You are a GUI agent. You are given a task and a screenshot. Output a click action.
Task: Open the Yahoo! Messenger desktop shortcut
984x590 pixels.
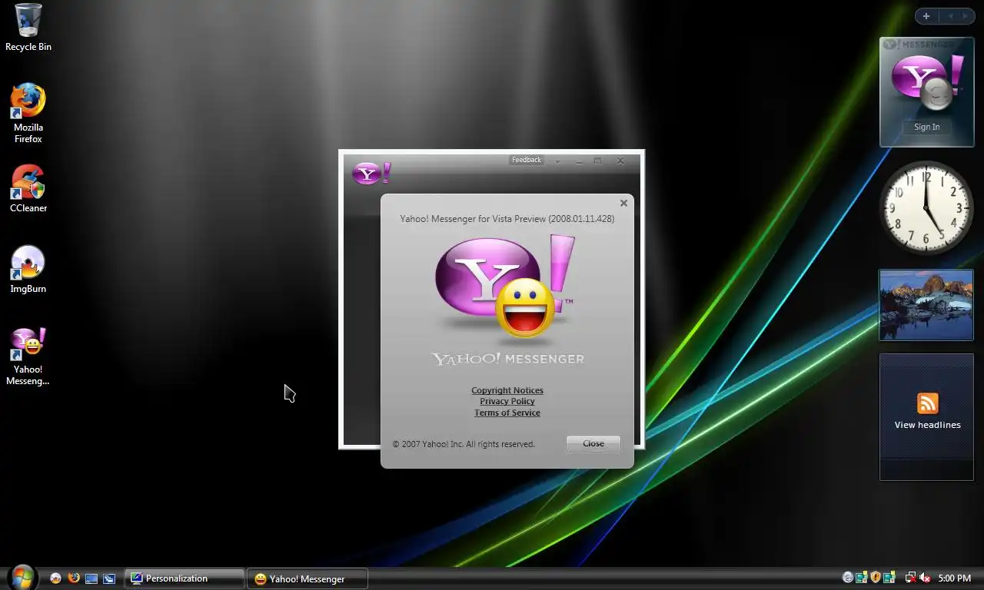28,356
